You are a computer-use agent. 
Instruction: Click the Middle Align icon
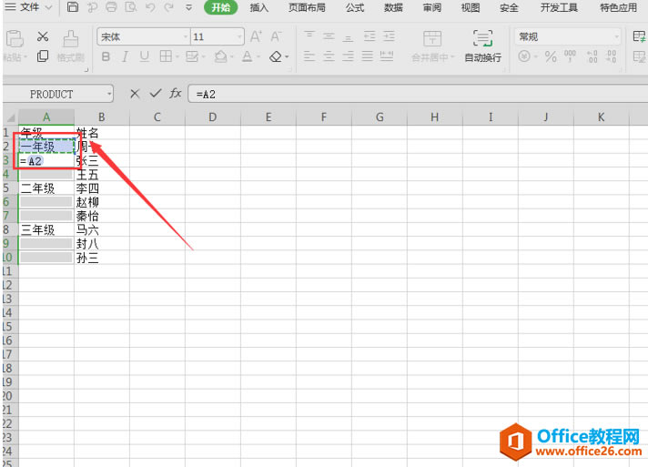(329, 36)
